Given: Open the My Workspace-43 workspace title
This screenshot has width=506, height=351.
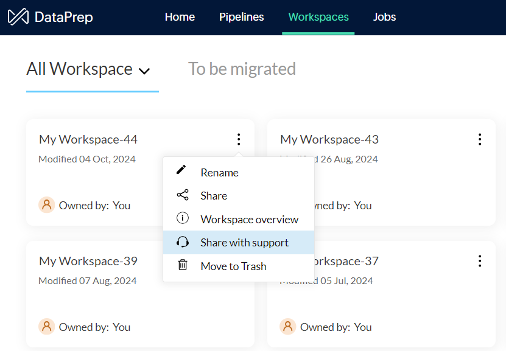Looking at the screenshot, I should [329, 139].
